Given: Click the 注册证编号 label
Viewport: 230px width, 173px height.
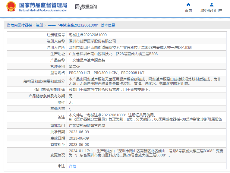Looking at the screenshot, I should point(56,35).
